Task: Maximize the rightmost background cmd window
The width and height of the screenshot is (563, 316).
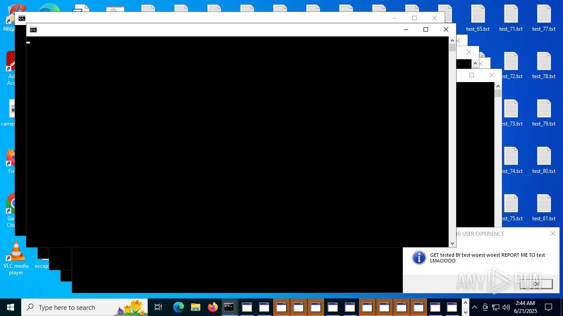Action: [x=472, y=75]
